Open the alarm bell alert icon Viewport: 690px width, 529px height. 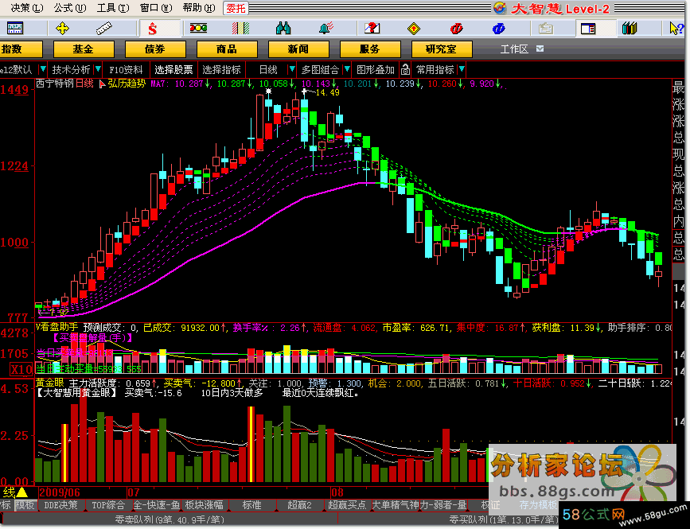pos(326,29)
